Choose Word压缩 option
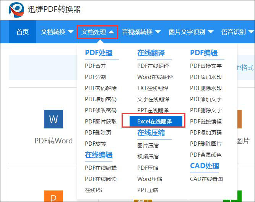The image size is (255, 202). [150, 179]
